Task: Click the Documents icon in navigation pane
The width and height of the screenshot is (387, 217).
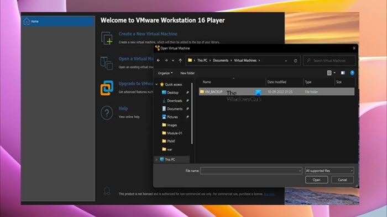Action: tap(164, 109)
